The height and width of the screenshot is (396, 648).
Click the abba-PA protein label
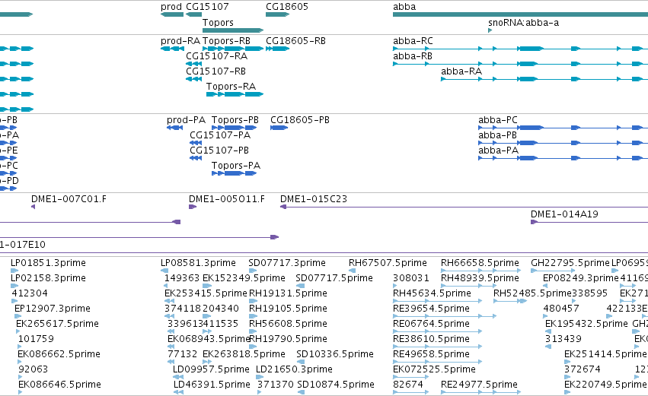point(498,150)
